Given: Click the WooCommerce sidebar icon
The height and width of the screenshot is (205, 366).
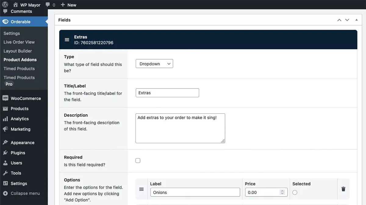Looking at the screenshot, I should (x=5, y=98).
